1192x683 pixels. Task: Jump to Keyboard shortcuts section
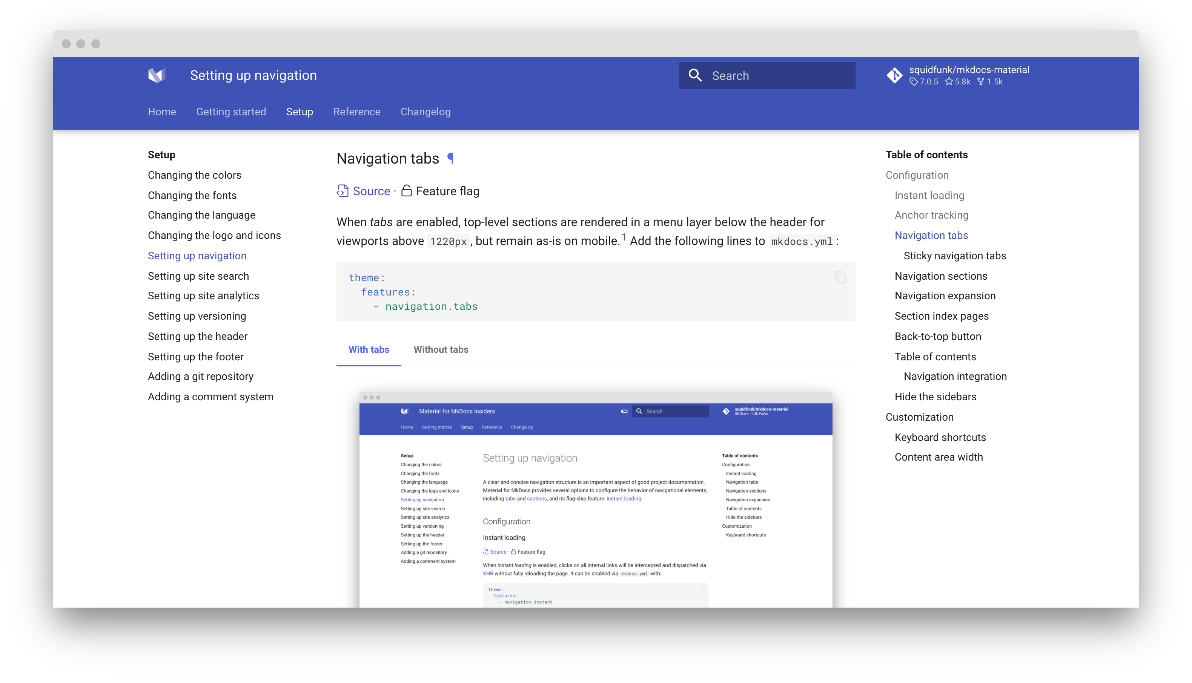940,437
